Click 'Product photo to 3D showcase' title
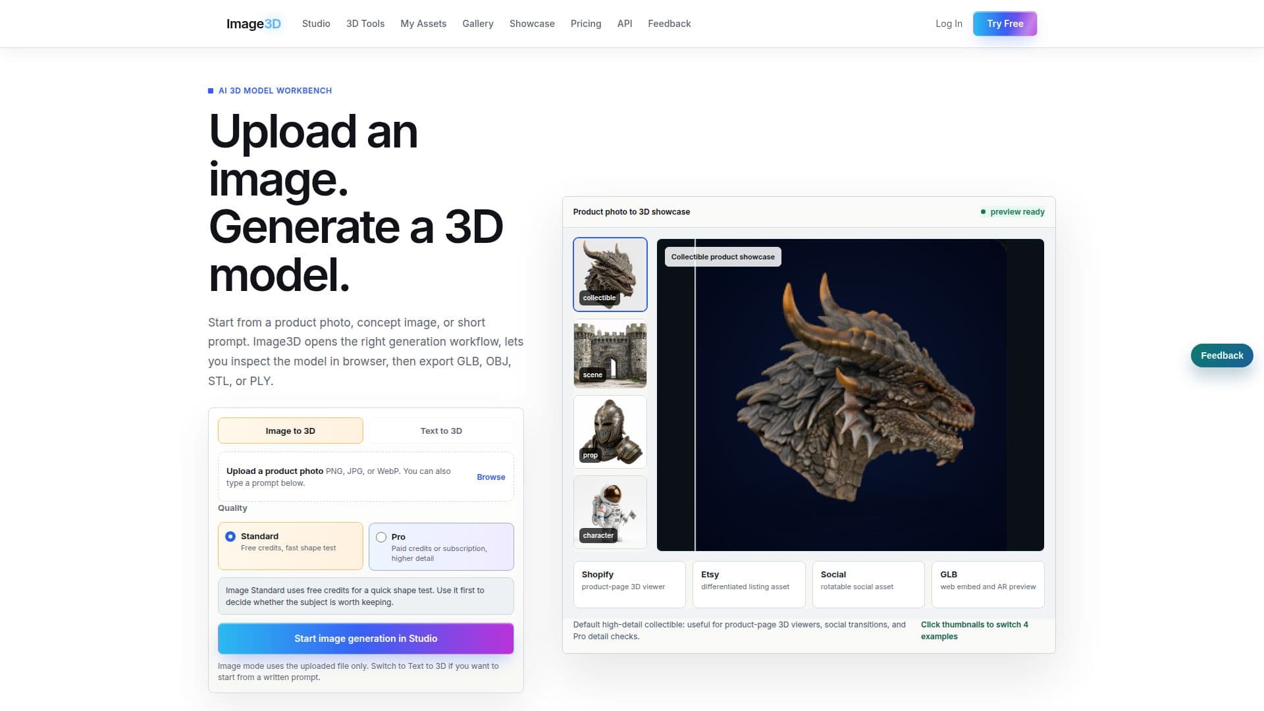The width and height of the screenshot is (1264, 711). [x=631, y=212]
